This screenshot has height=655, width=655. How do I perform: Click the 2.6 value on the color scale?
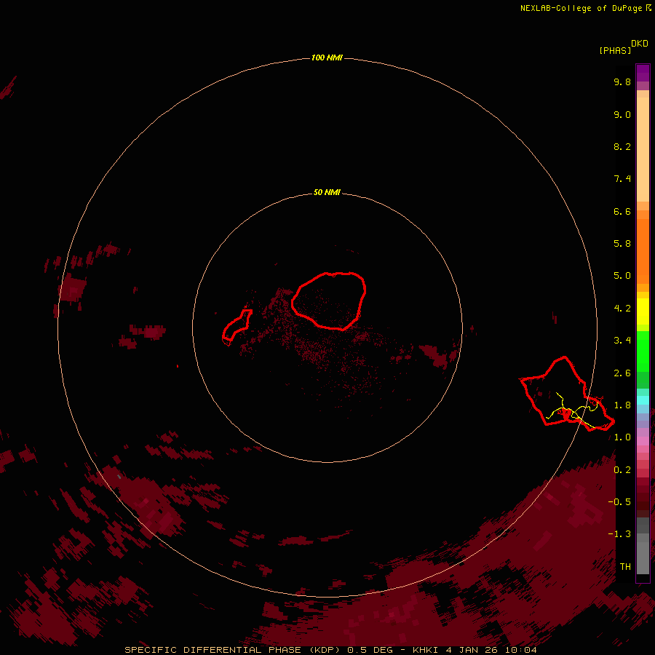coord(622,373)
